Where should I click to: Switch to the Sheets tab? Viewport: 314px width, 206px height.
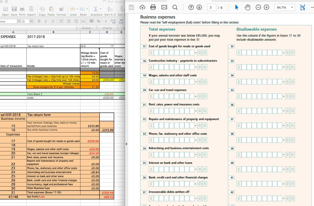[x=87, y=28]
